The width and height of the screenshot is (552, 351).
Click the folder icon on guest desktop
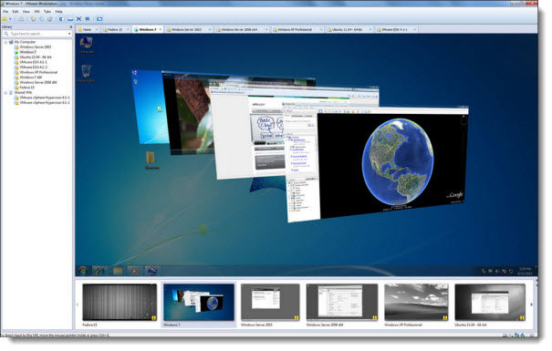(x=151, y=160)
